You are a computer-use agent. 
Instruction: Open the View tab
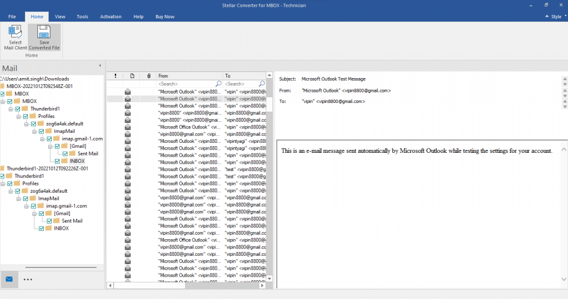pyautogui.click(x=60, y=17)
